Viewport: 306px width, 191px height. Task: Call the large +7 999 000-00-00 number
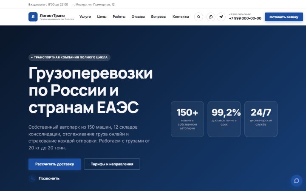245,18
